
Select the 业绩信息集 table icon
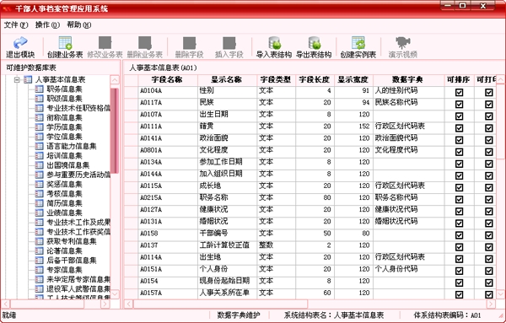(39, 213)
